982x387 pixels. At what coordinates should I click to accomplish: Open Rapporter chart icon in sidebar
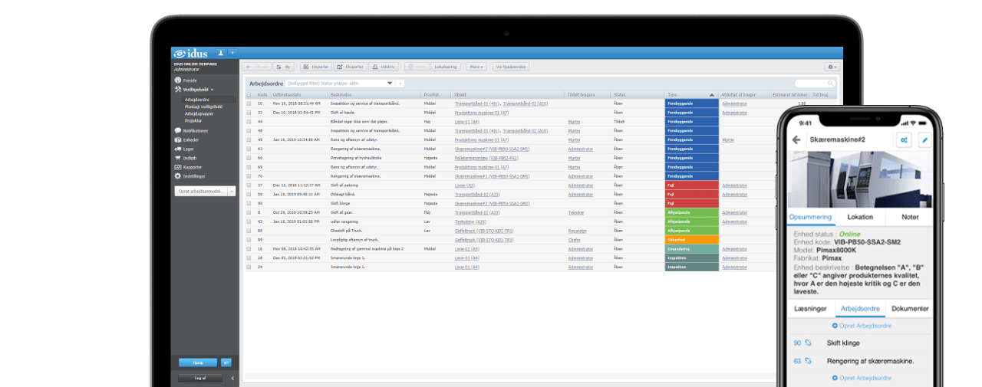click(x=177, y=167)
